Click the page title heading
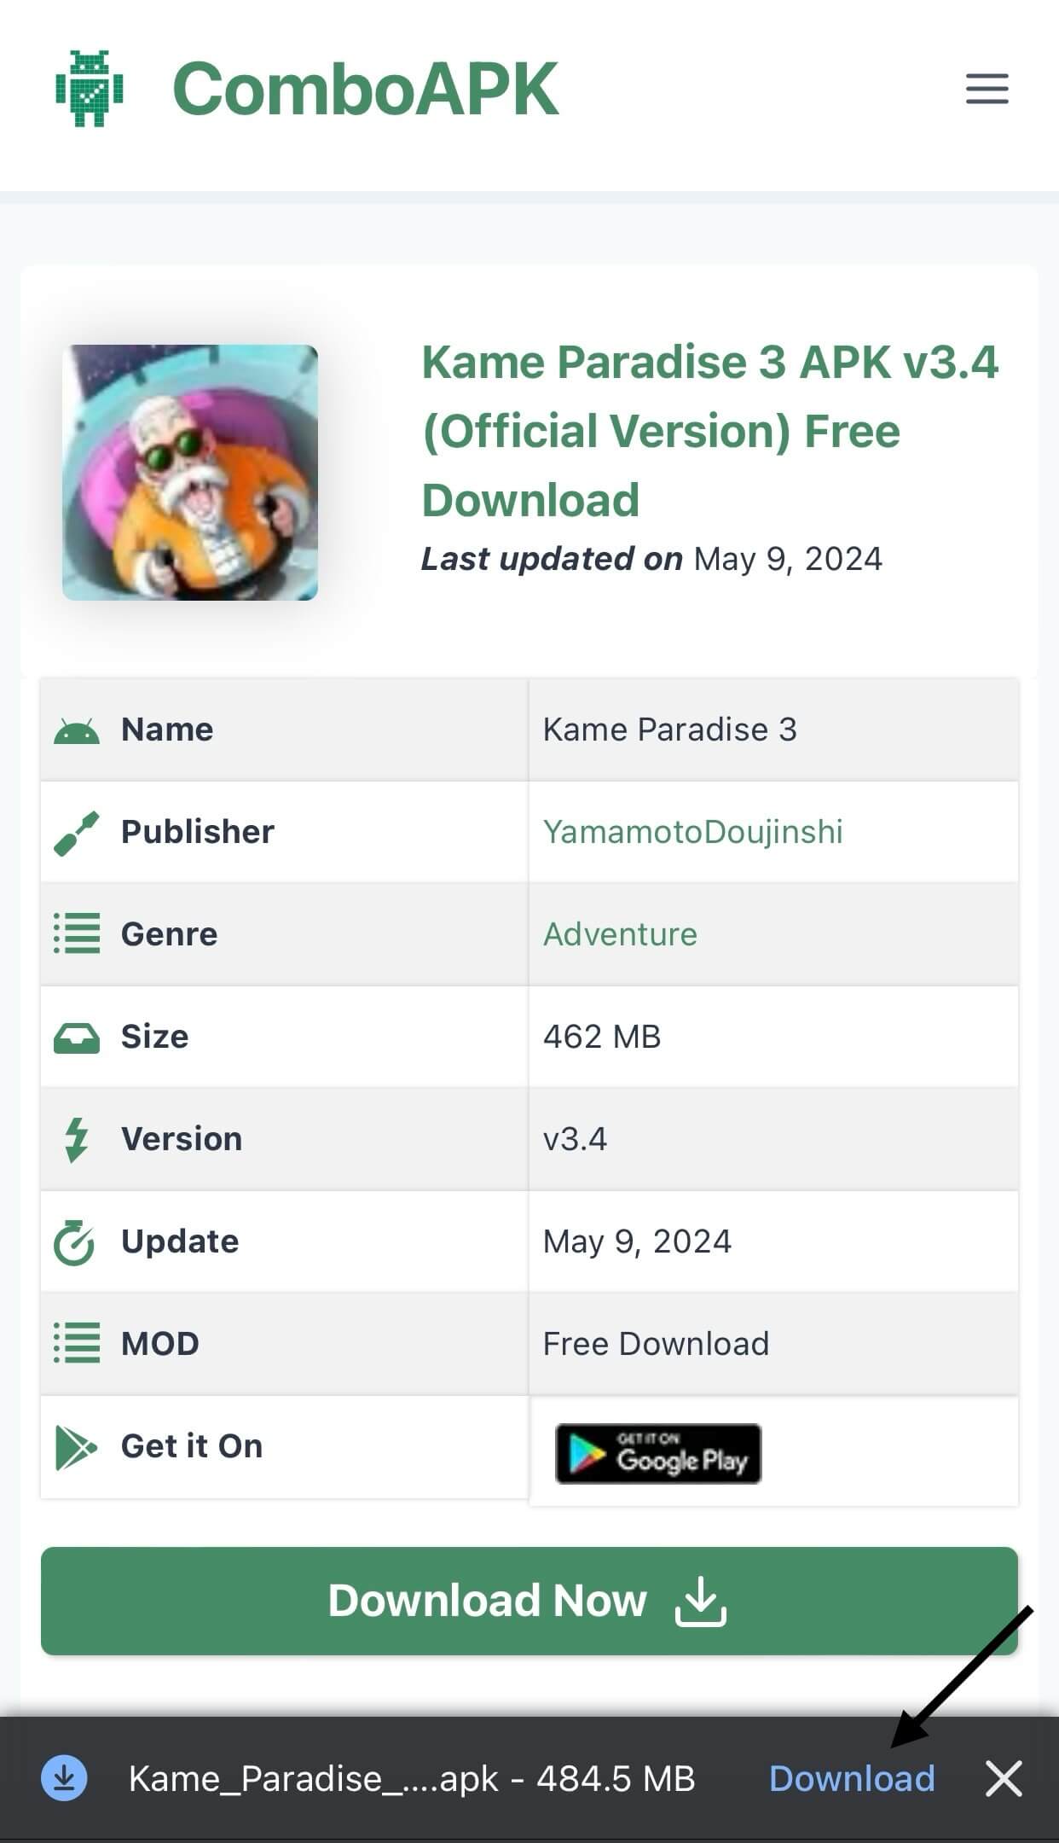Viewport: 1059px width, 1843px height. (x=710, y=431)
